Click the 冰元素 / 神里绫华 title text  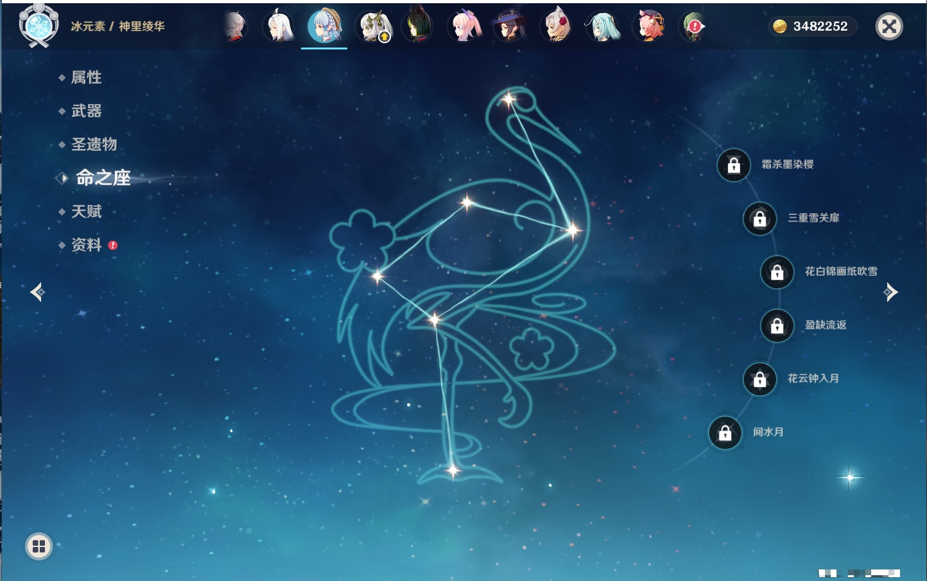117,26
